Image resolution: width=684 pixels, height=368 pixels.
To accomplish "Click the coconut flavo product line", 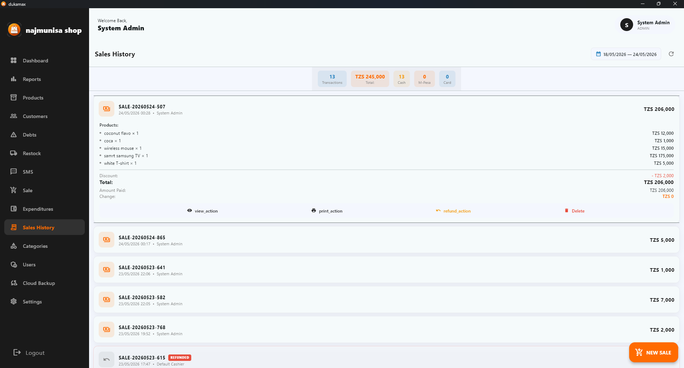I will (x=386, y=133).
